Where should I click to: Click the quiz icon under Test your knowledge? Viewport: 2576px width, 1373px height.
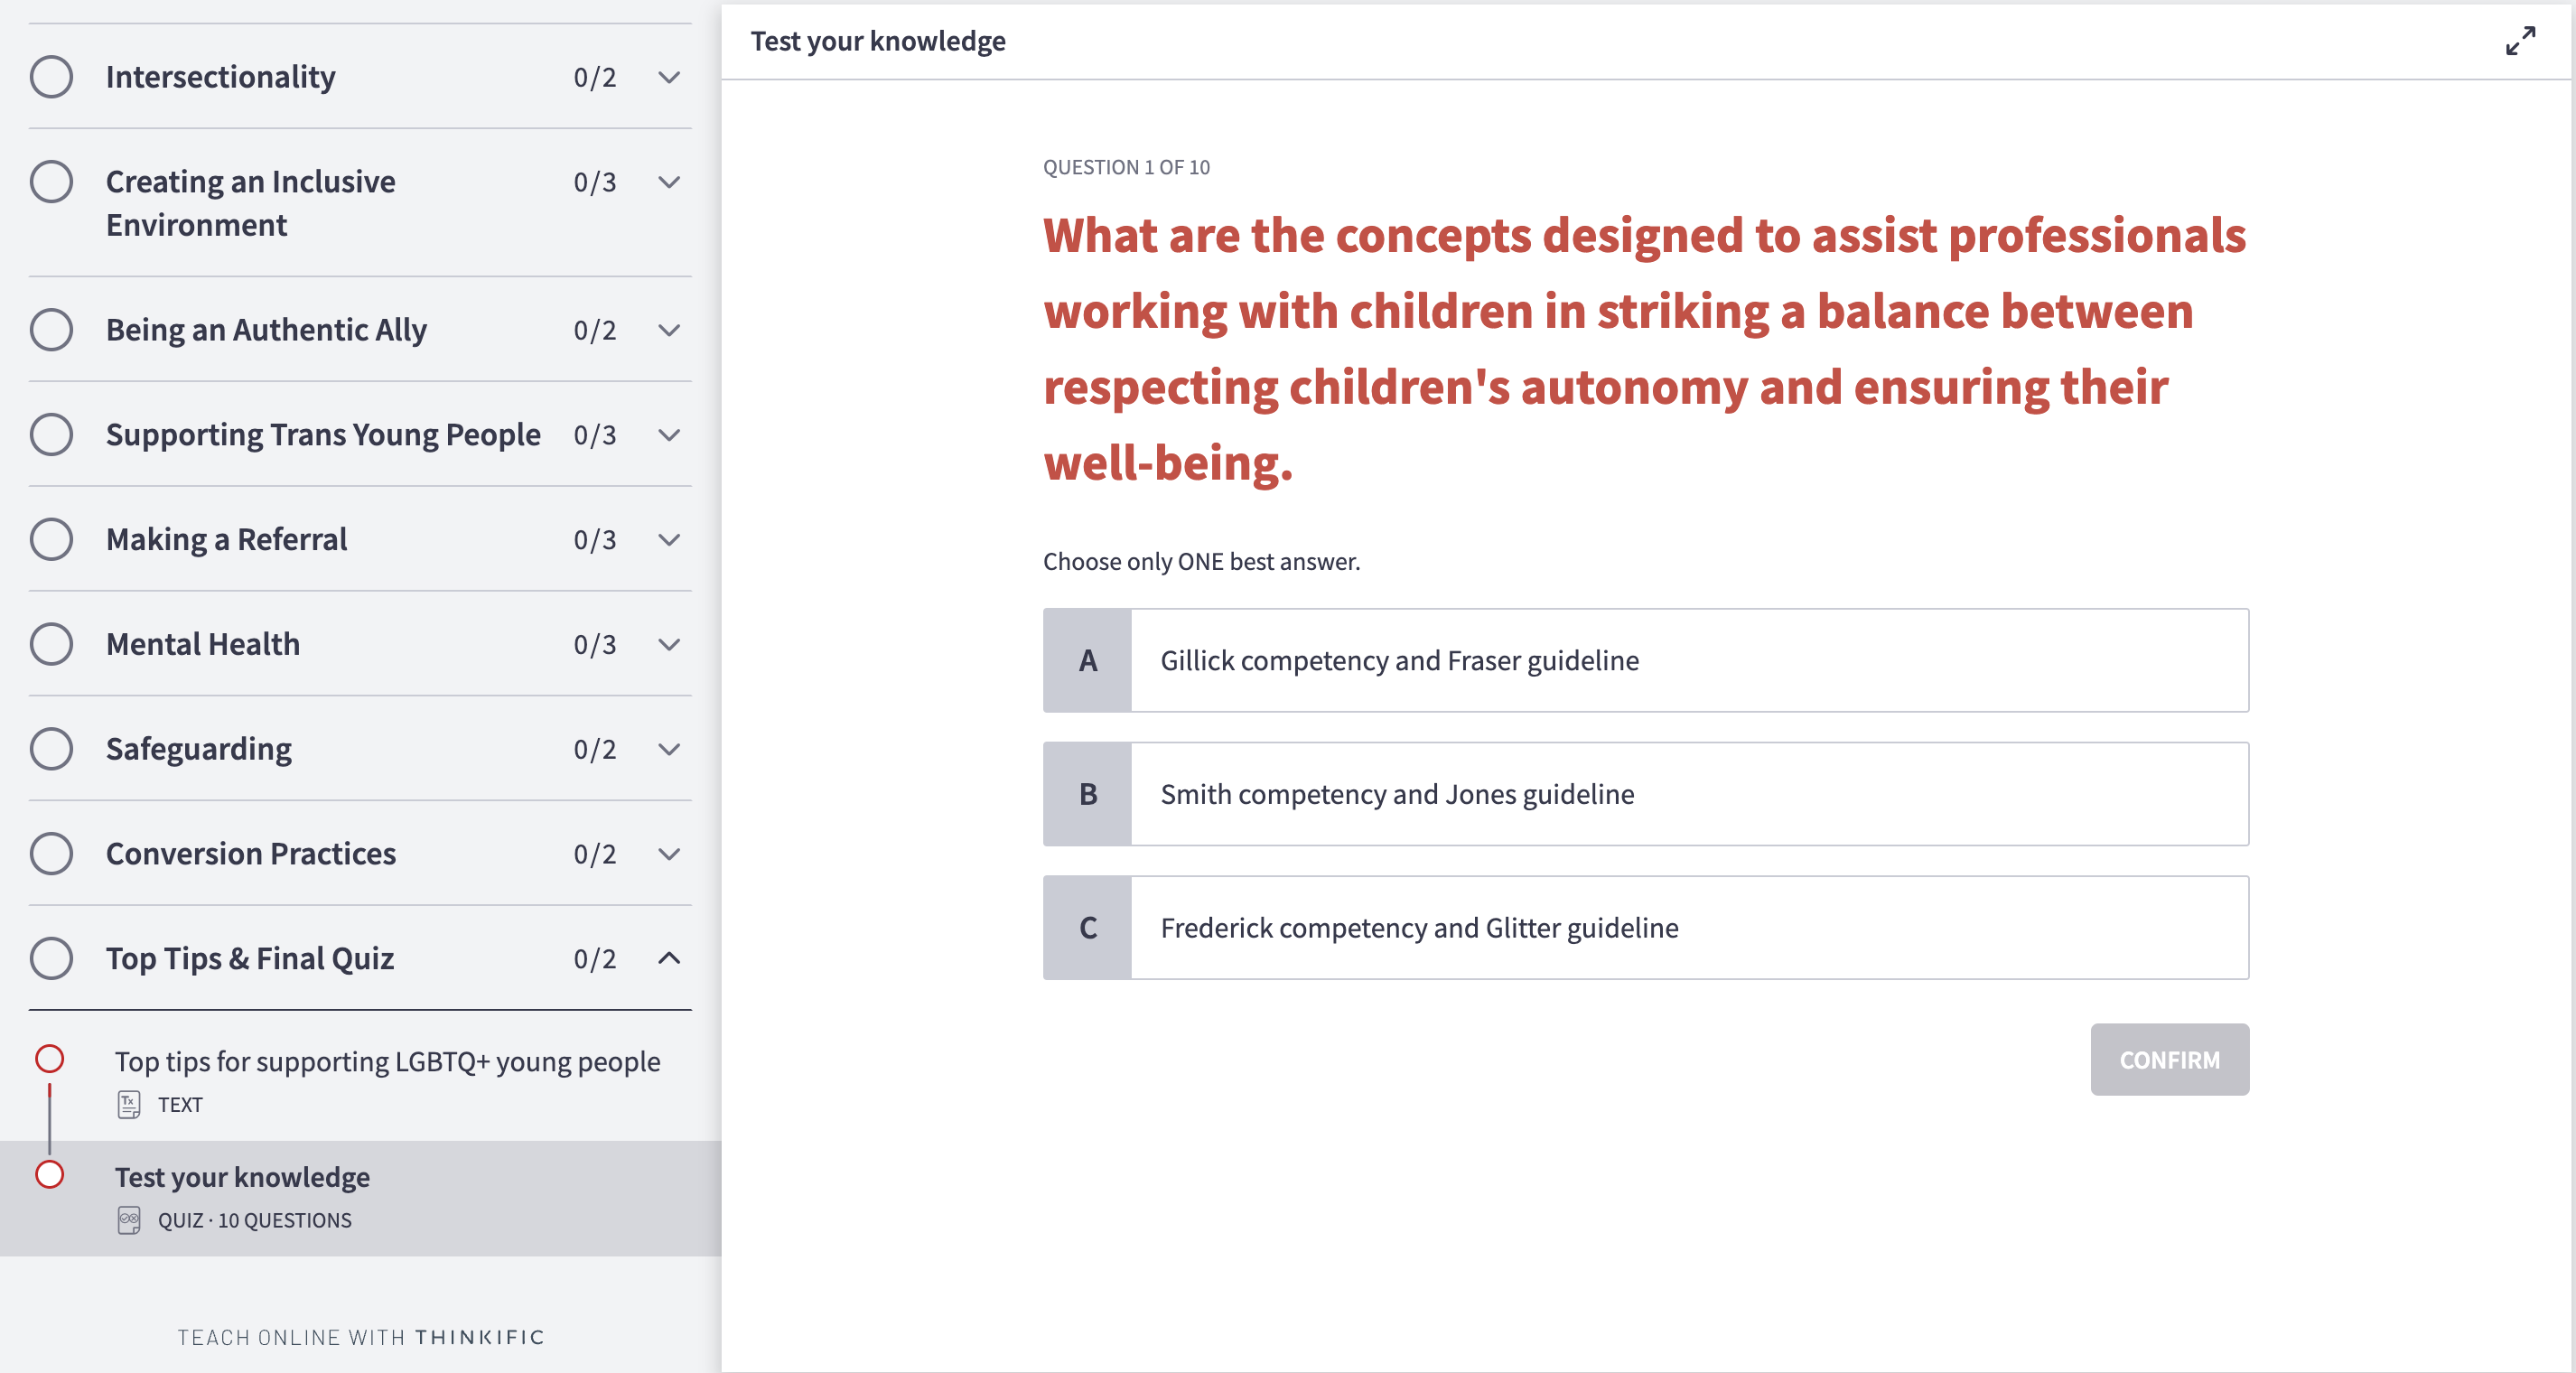pos(129,1220)
